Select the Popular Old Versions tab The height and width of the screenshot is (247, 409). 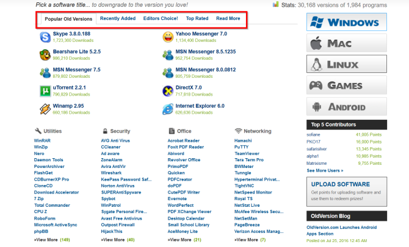tap(68, 19)
